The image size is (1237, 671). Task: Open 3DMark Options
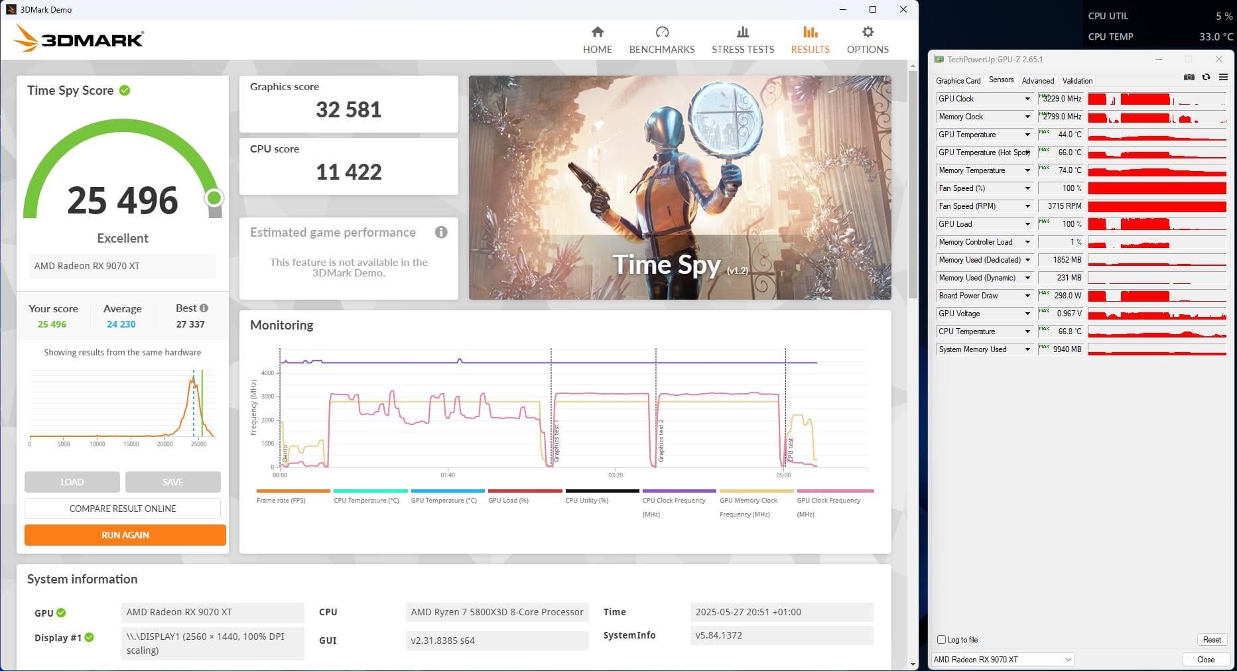tap(868, 40)
